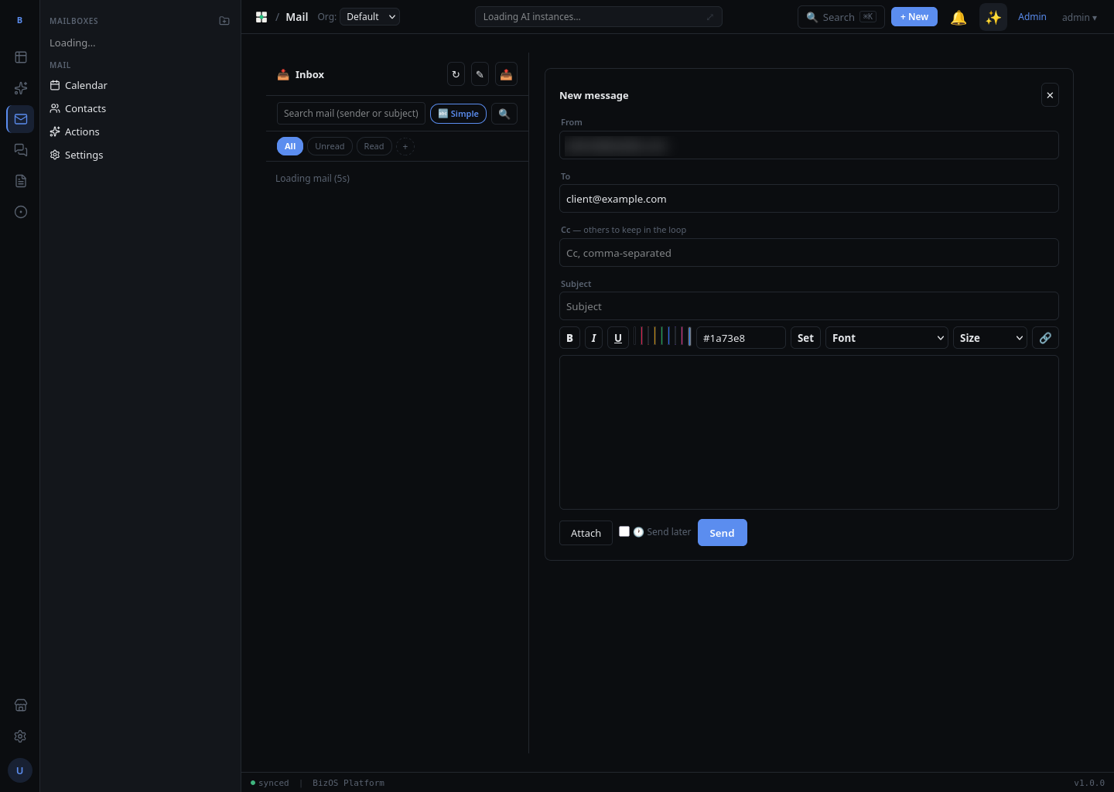Image resolution: width=1114 pixels, height=792 pixels.
Task: Apply bold formatting
Action: click(570, 338)
